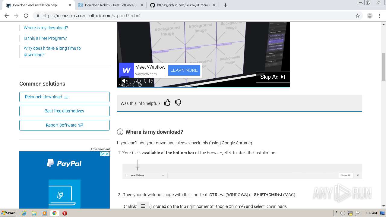Open the file explorer taskbar icon

tap(34, 213)
